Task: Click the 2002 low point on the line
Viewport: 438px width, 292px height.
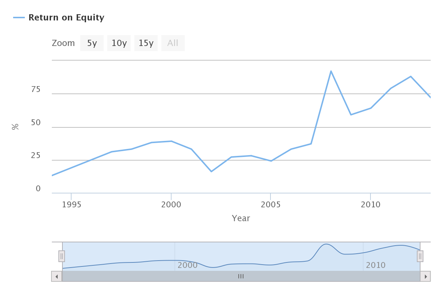Action: point(211,171)
